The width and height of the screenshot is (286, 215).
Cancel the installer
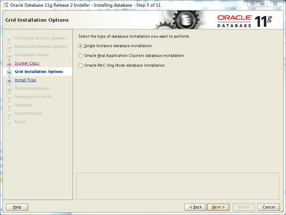tap(269, 207)
